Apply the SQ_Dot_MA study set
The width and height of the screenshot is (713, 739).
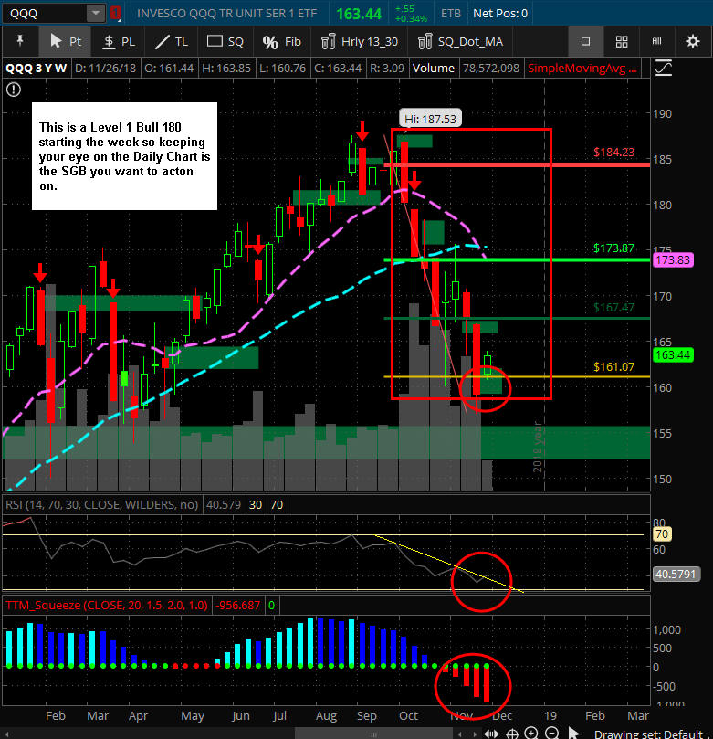461,41
